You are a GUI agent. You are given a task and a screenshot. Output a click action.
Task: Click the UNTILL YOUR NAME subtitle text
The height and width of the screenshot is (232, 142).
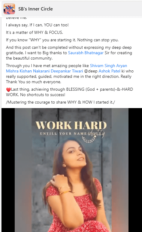(x=63, y=134)
